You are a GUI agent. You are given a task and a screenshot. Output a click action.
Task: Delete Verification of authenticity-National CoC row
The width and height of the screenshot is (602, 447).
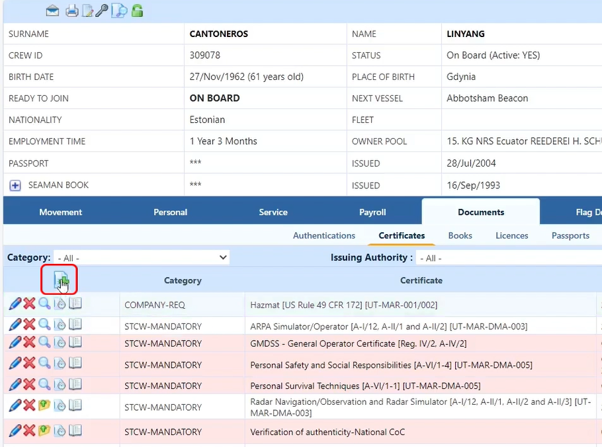tap(29, 431)
